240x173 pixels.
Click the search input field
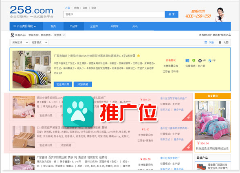point(114,14)
